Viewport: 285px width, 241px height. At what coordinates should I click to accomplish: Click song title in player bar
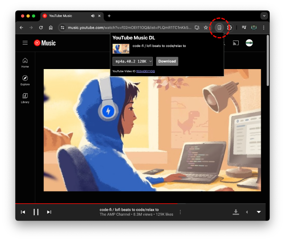point(129,210)
